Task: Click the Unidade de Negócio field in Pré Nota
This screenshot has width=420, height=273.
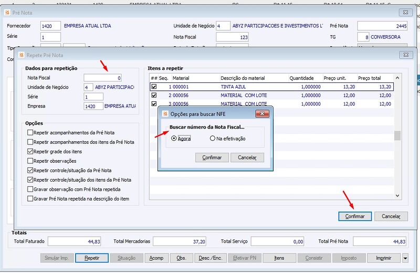Action: coord(223,26)
